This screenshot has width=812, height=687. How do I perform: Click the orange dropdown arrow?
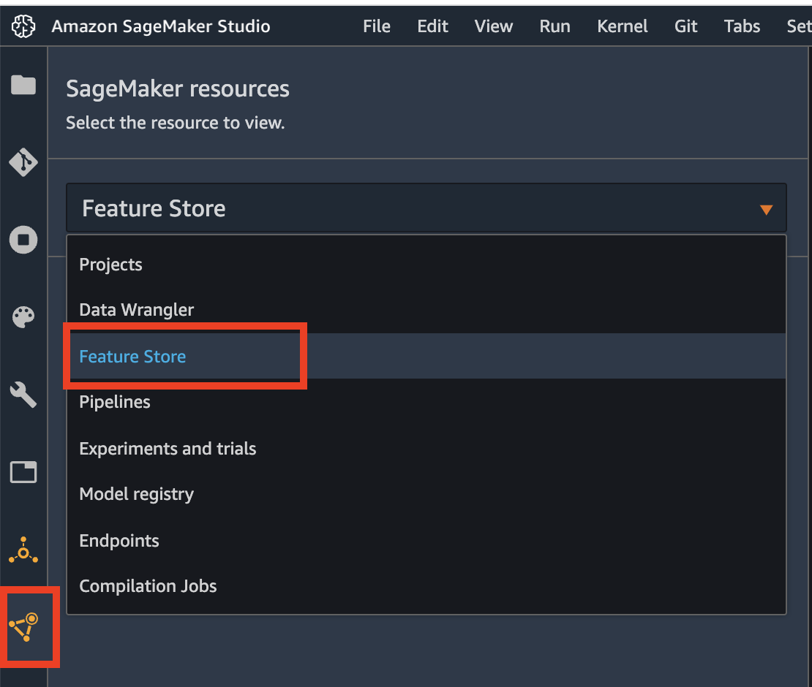tap(766, 210)
